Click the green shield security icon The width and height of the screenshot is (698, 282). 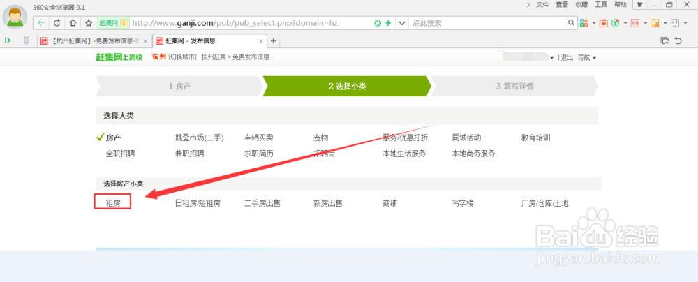615,23
